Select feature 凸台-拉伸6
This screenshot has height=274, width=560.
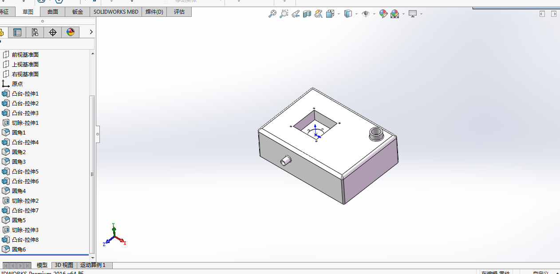coord(25,181)
